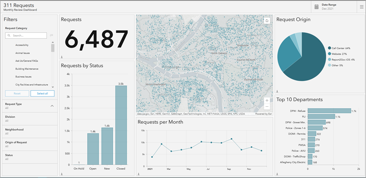
Task: Click the Select all button
Action: (x=42, y=94)
